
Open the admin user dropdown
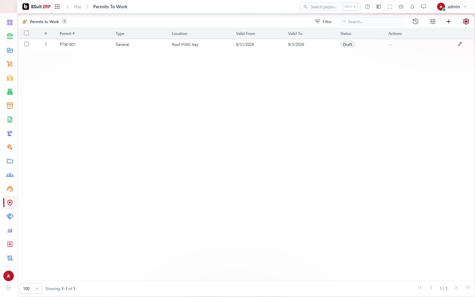pos(452,7)
